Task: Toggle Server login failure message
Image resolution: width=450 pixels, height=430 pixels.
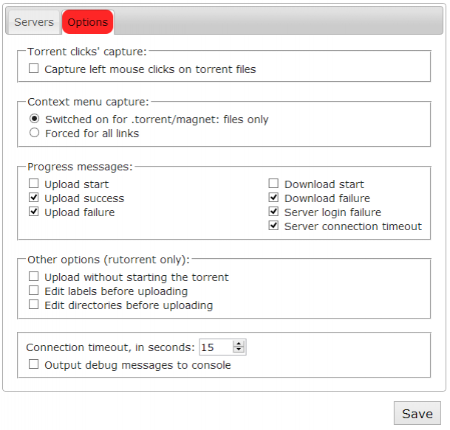Action: (x=273, y=212)
